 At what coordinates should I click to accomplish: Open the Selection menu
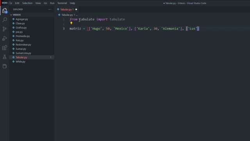(27, 3)
